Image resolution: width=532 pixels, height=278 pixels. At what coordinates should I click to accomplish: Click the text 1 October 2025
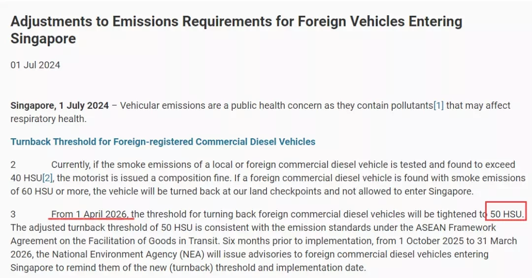[x=431, y=241]
